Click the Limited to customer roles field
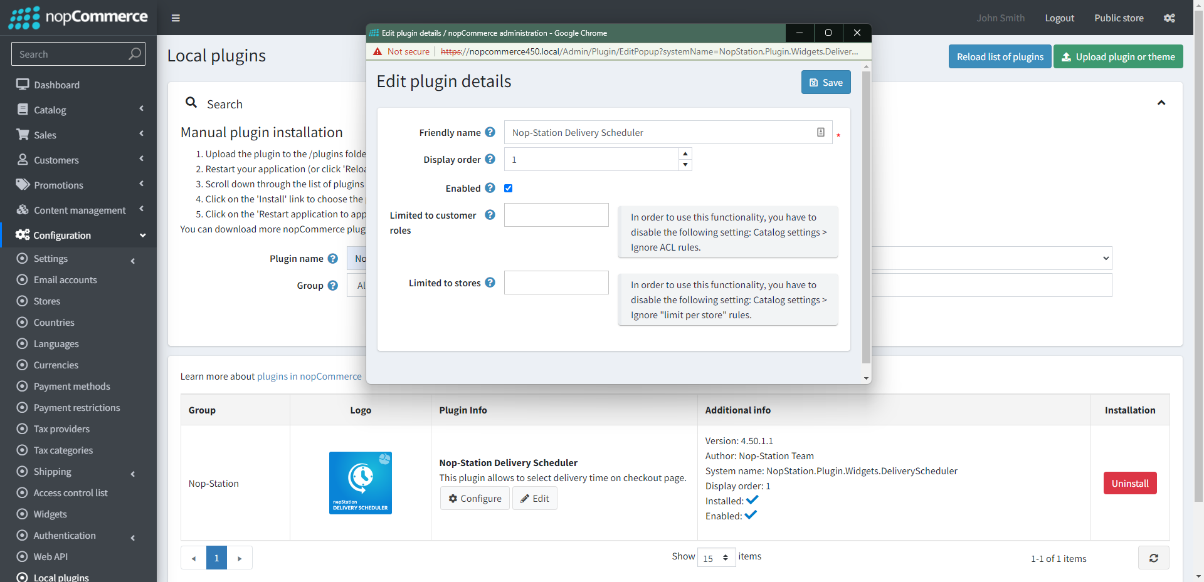The image size is (1204, 582). pos(556,215)
